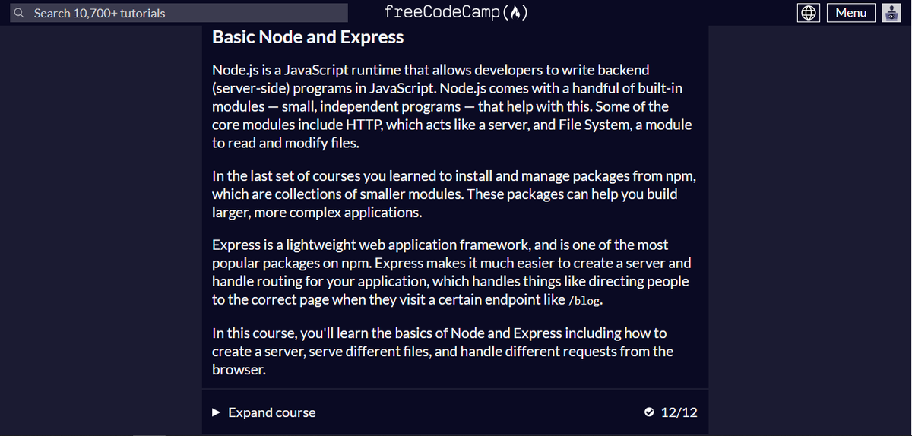The height and width of the screenshot is (436, 912).
Task: Click paragraph starting 'Express is a lightweight'
Action: pos(451,272)
